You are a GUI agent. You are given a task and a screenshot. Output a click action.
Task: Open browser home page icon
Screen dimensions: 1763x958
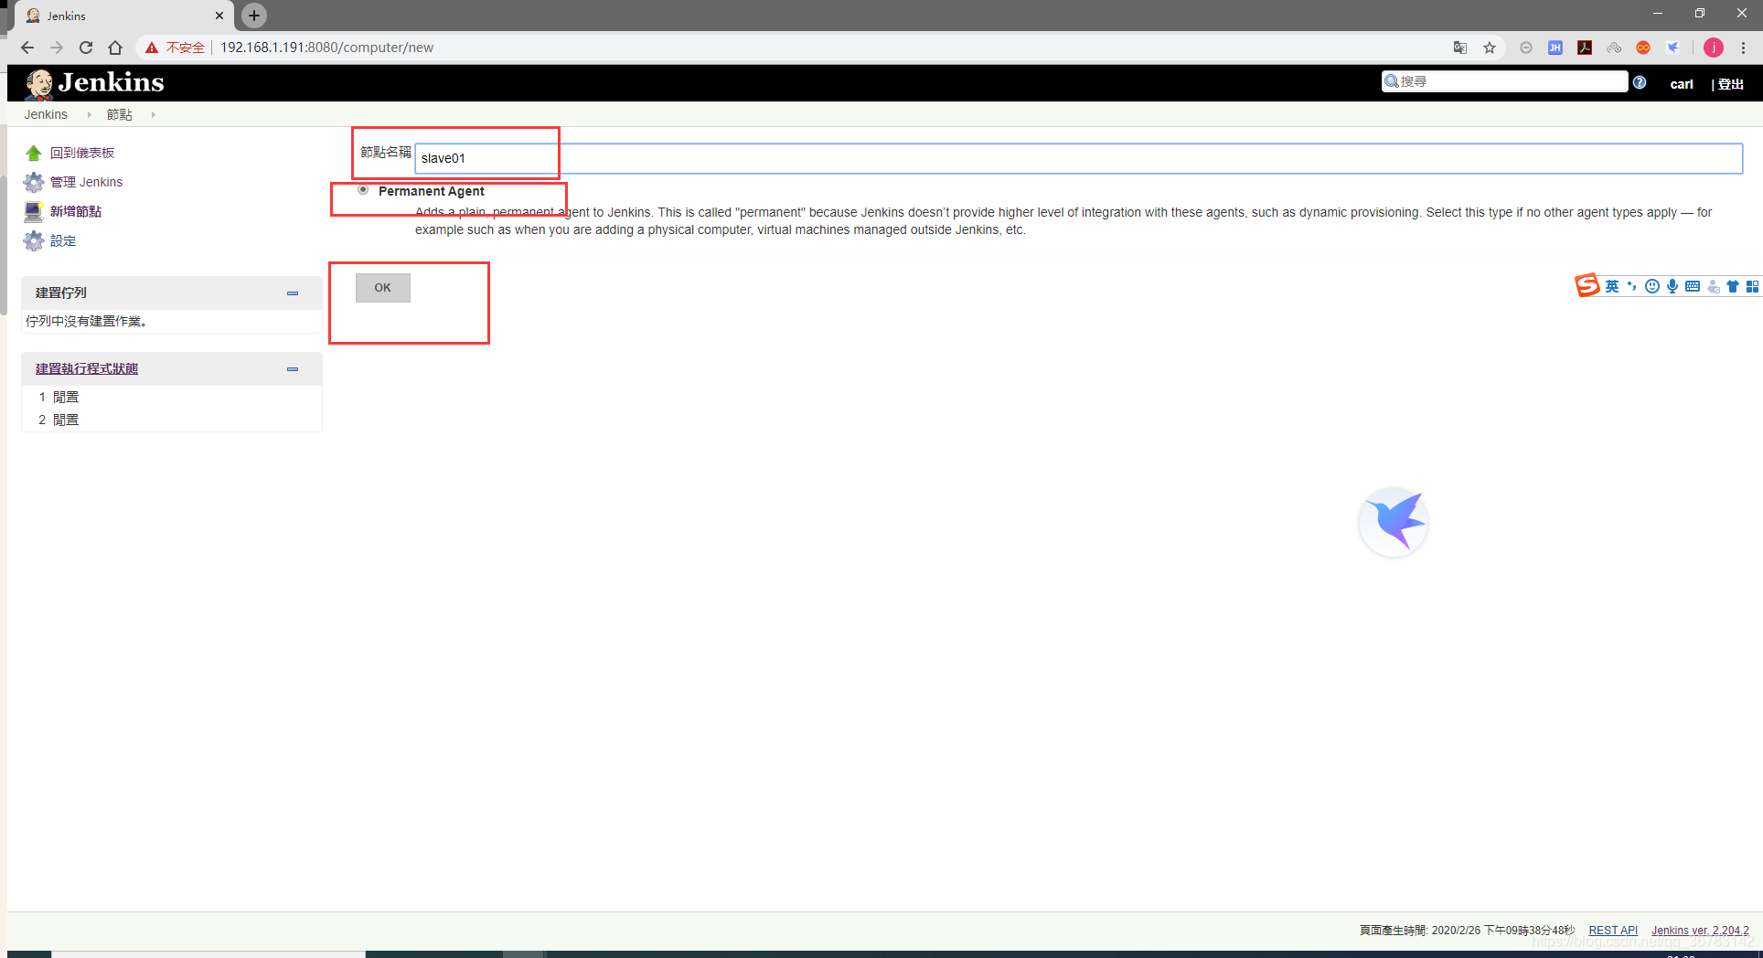[115, 48]
